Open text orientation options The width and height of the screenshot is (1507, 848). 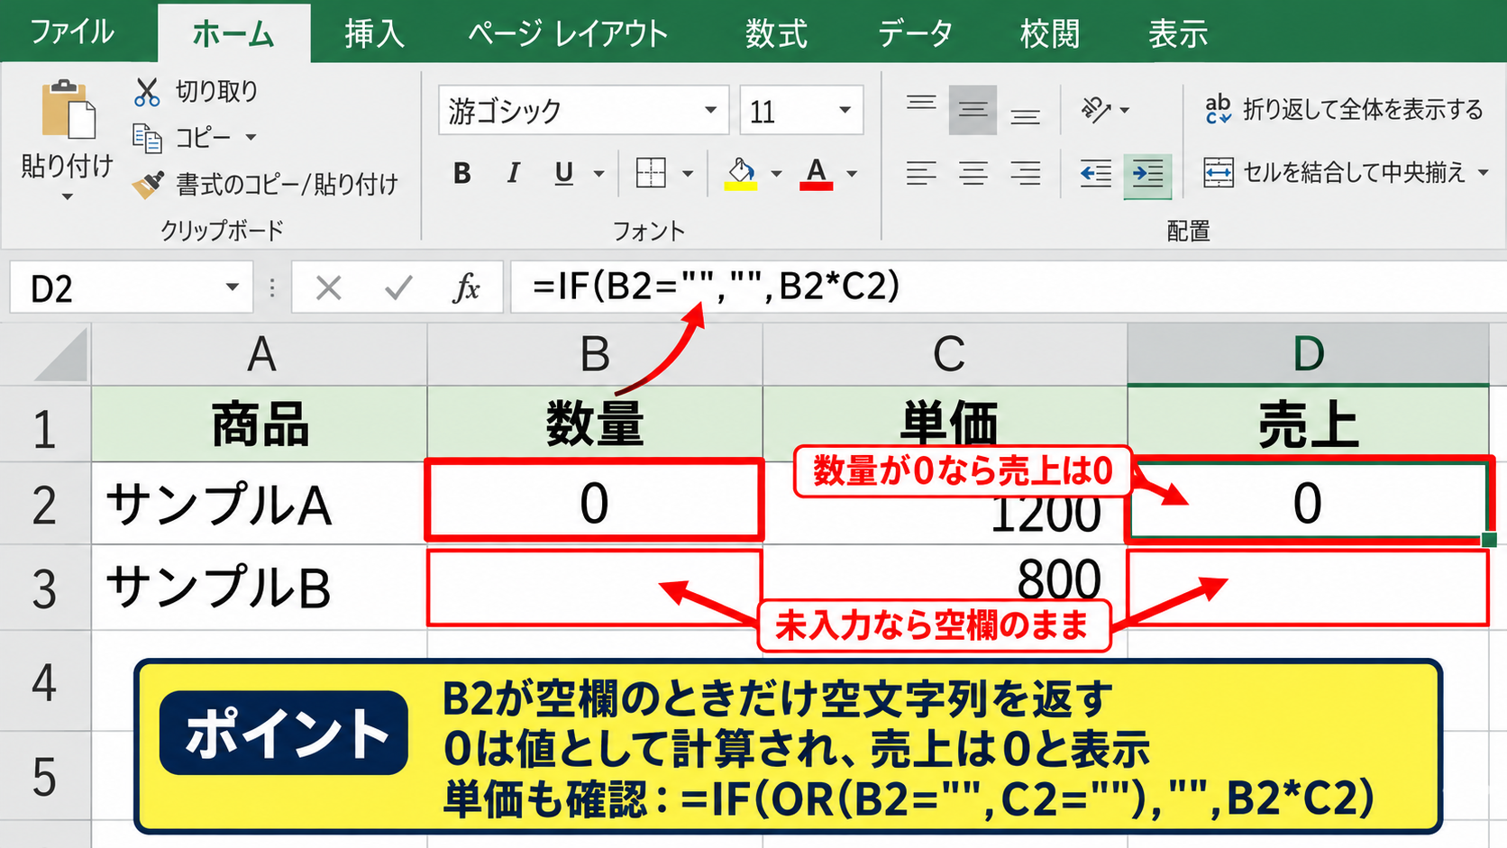click(x=1104, y=110)
